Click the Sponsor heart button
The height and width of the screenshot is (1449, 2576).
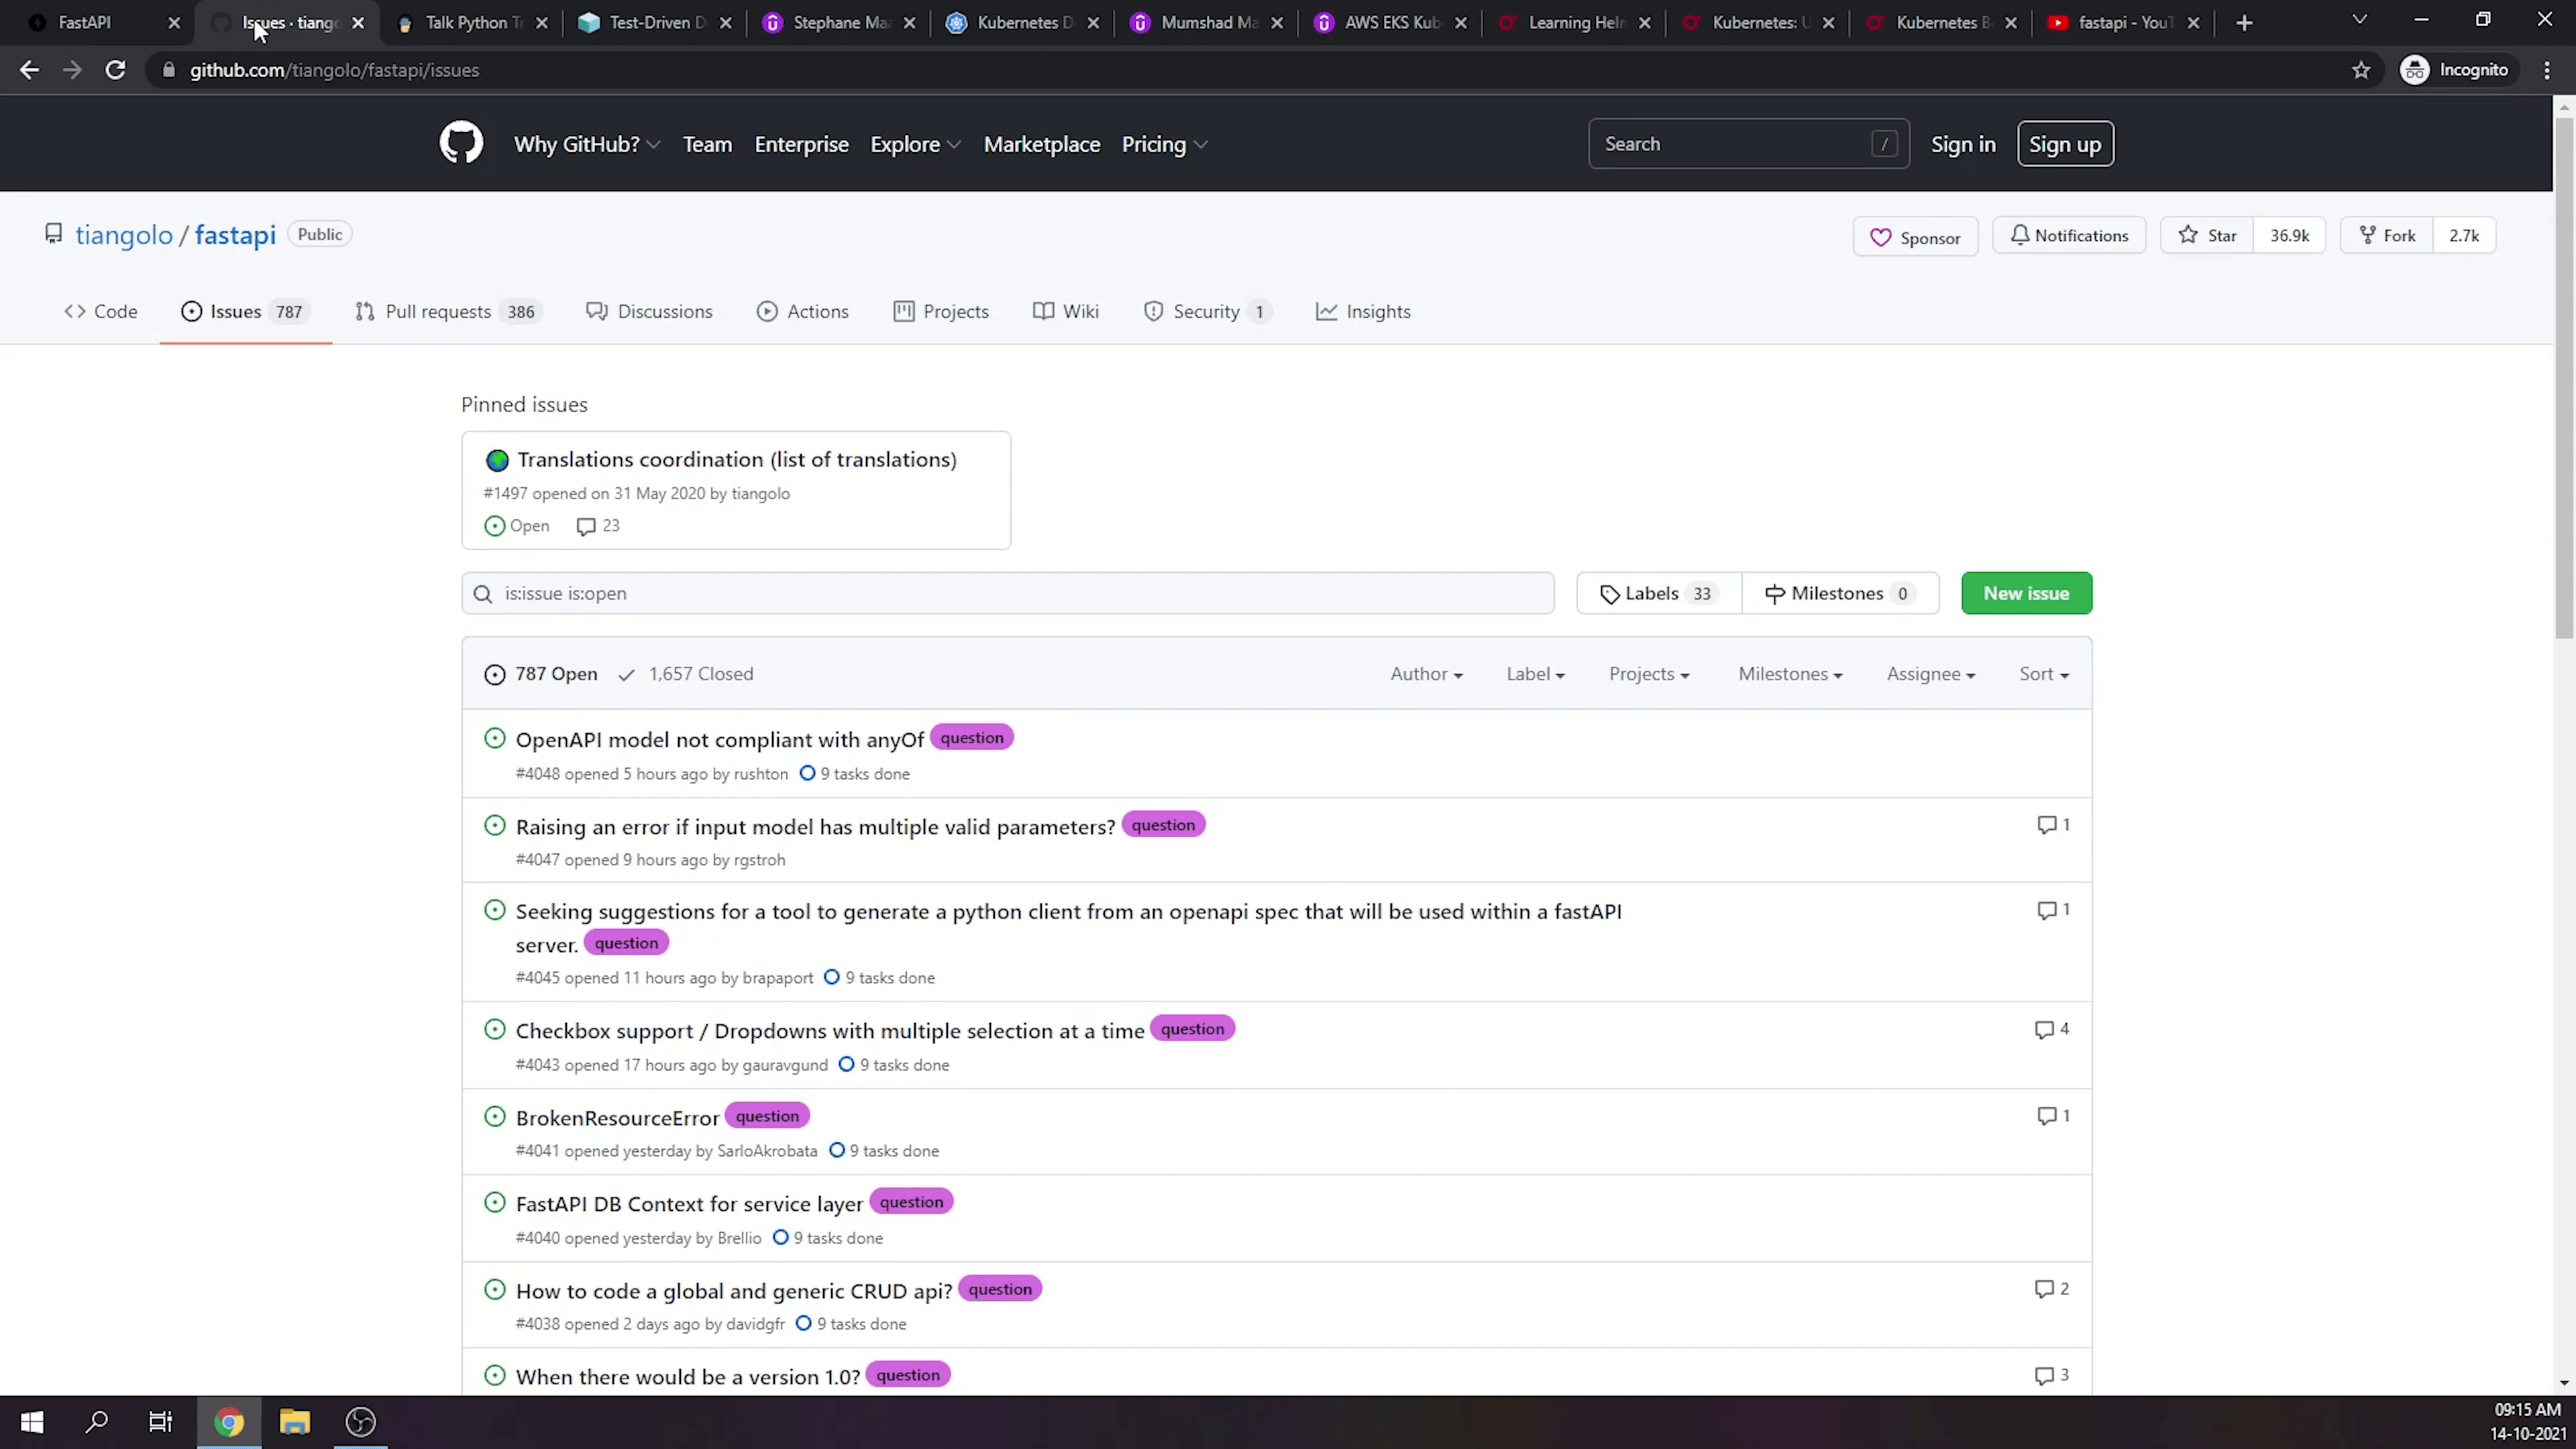coord(1915,237)
